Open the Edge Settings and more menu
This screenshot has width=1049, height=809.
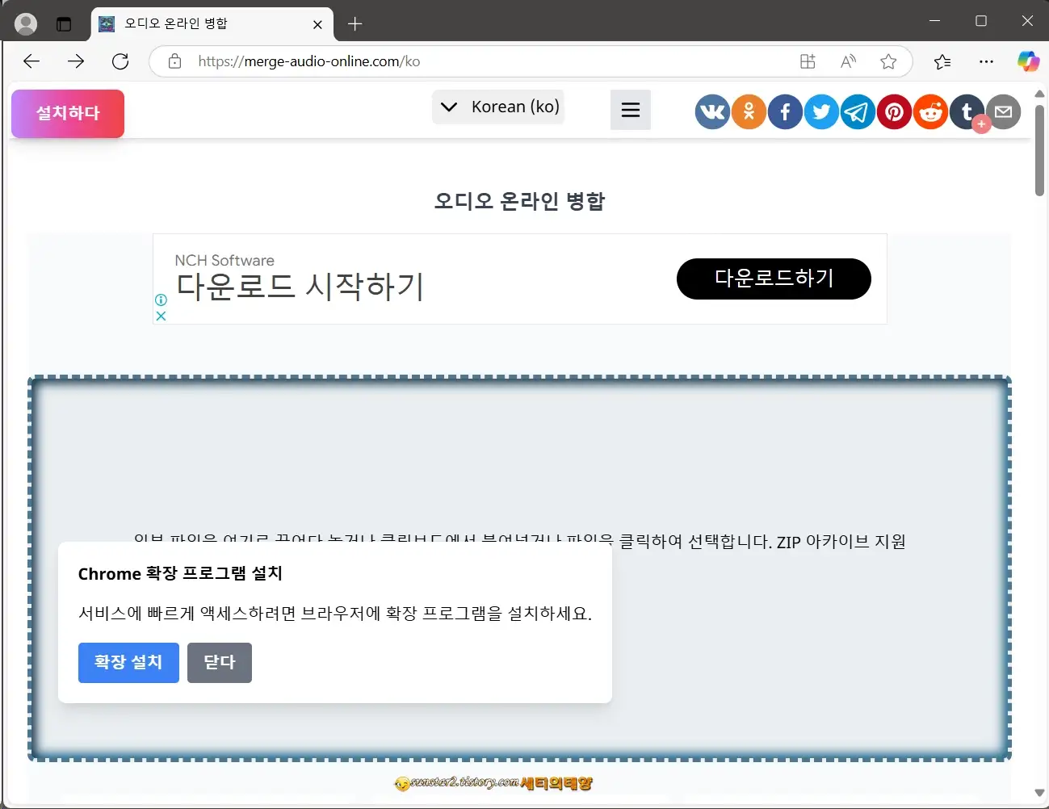coord(986,61)
